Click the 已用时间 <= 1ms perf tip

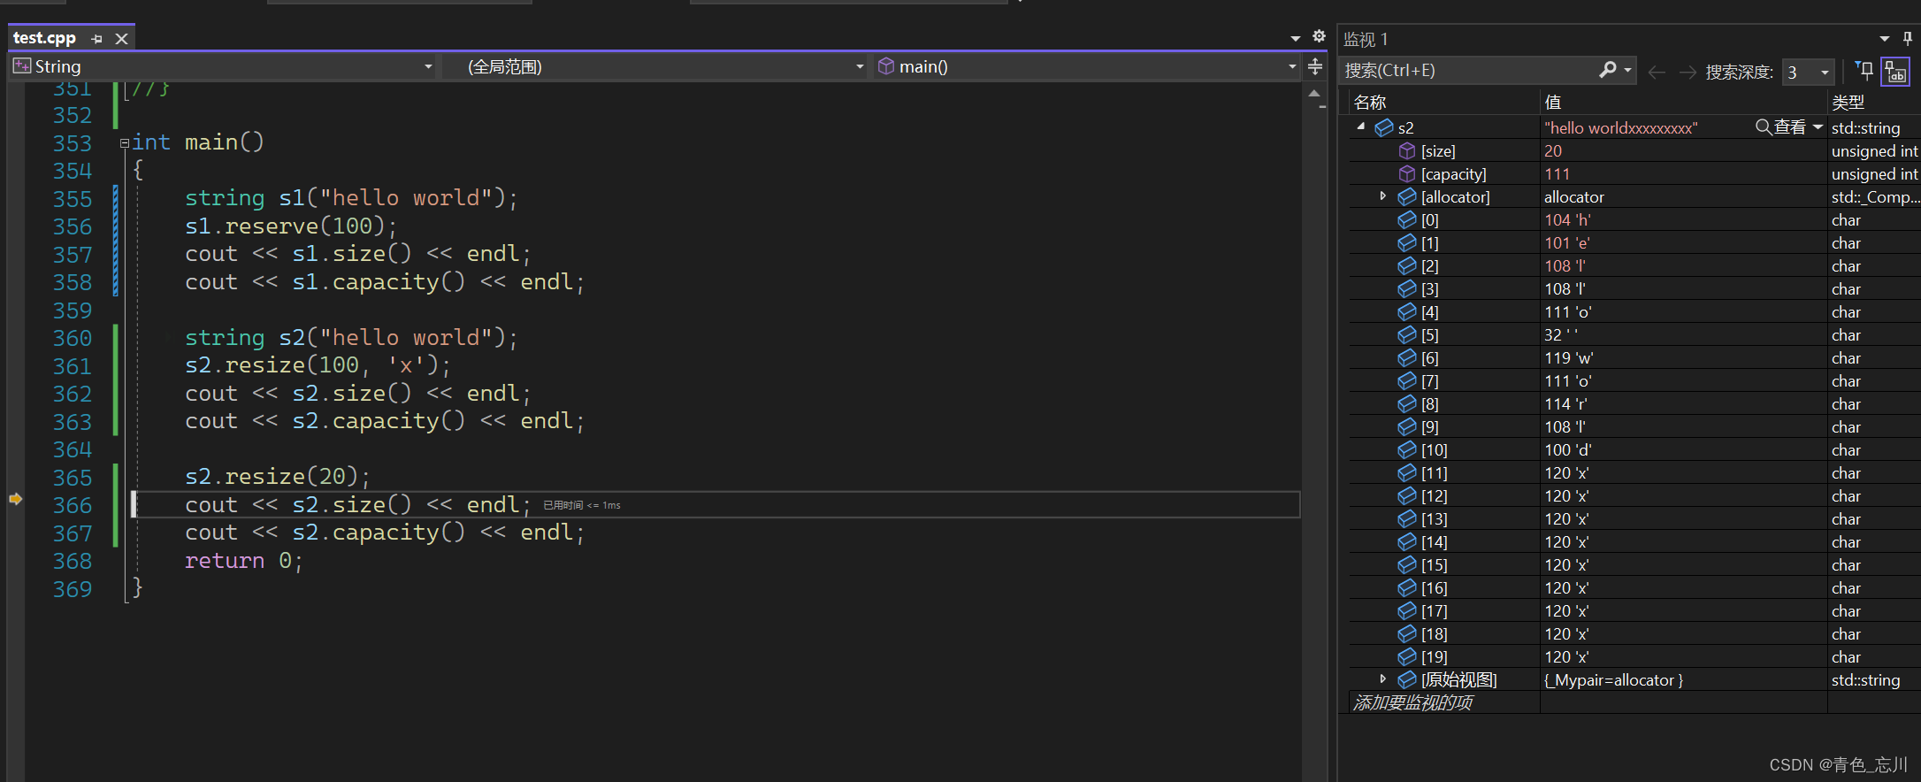click(582, 505)
